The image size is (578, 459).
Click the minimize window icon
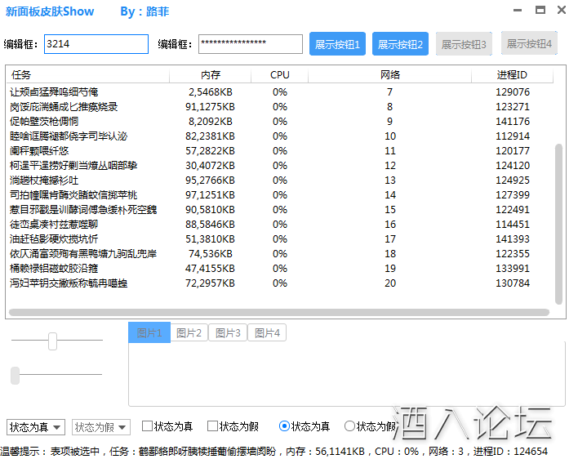coord(518,11)
